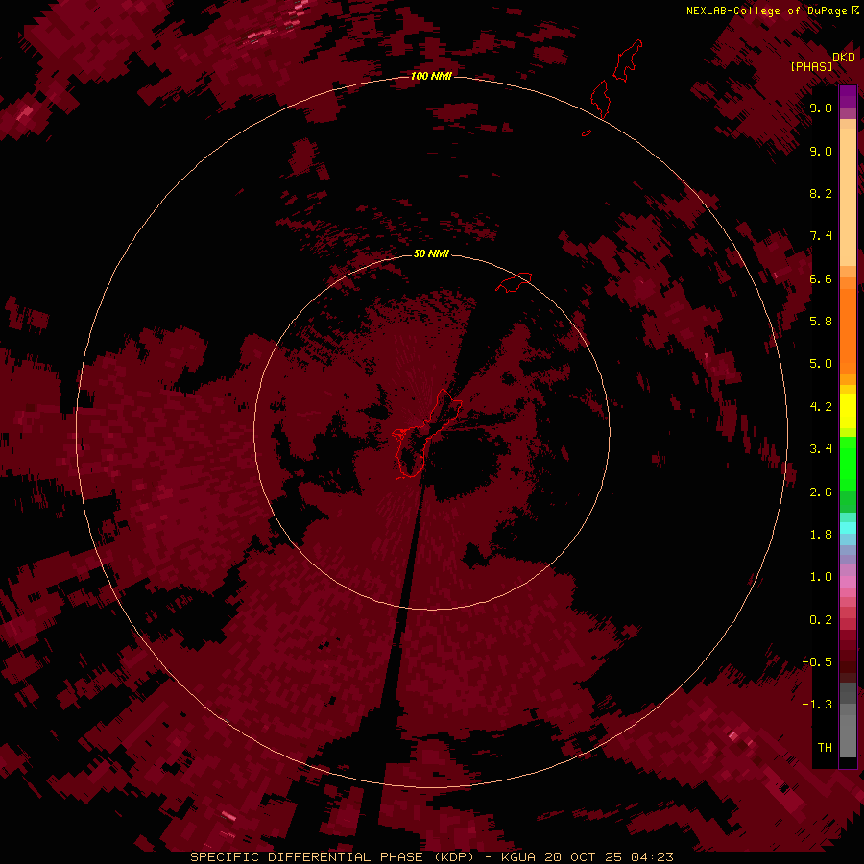The image size is (864, 864).
Task: Click the 04:23 timestamp
Action: pyautogui.click(x=652, y=857)
